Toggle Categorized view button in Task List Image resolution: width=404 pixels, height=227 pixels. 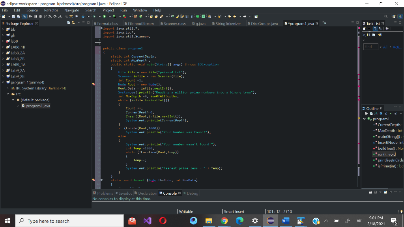coord(376,29)
